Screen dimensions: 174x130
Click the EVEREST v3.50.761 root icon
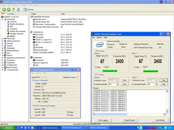coord(2,17)
